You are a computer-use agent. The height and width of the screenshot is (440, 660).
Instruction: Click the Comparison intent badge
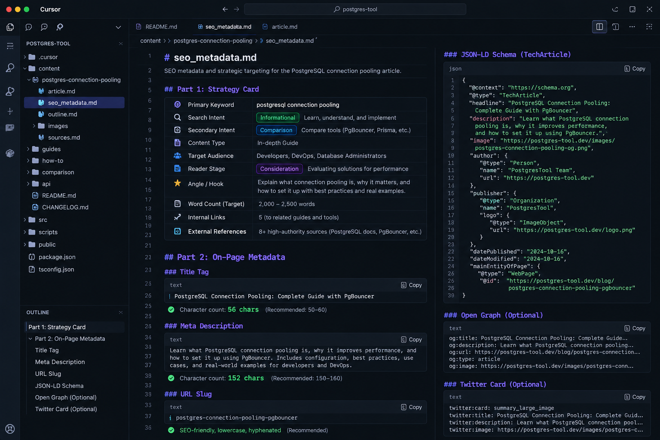pos(276,130)
